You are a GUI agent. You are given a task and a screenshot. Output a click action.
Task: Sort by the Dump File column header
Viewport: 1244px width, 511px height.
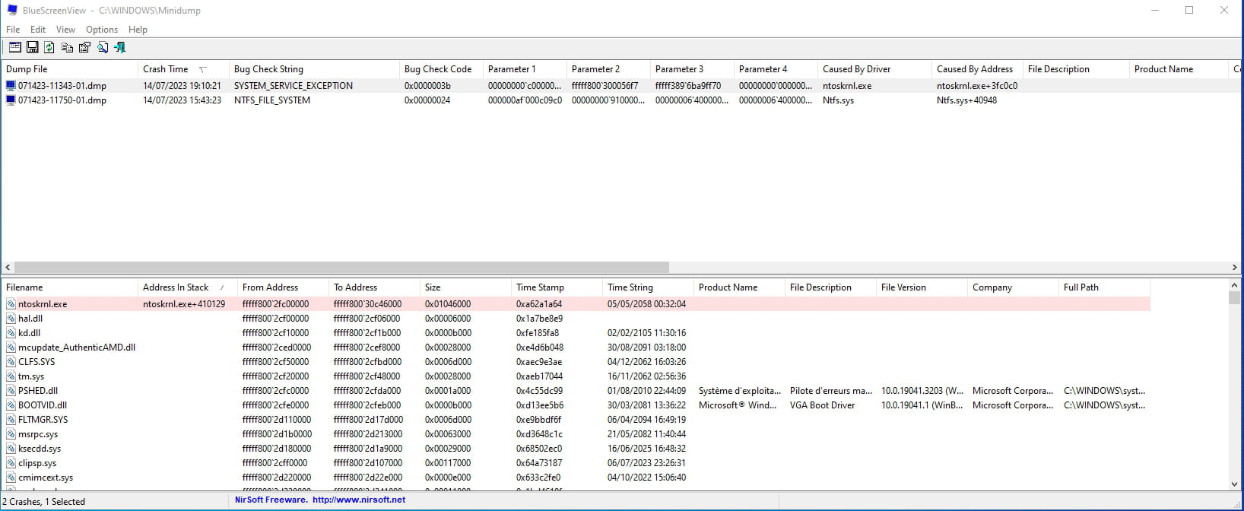click(x=69, y=69)
